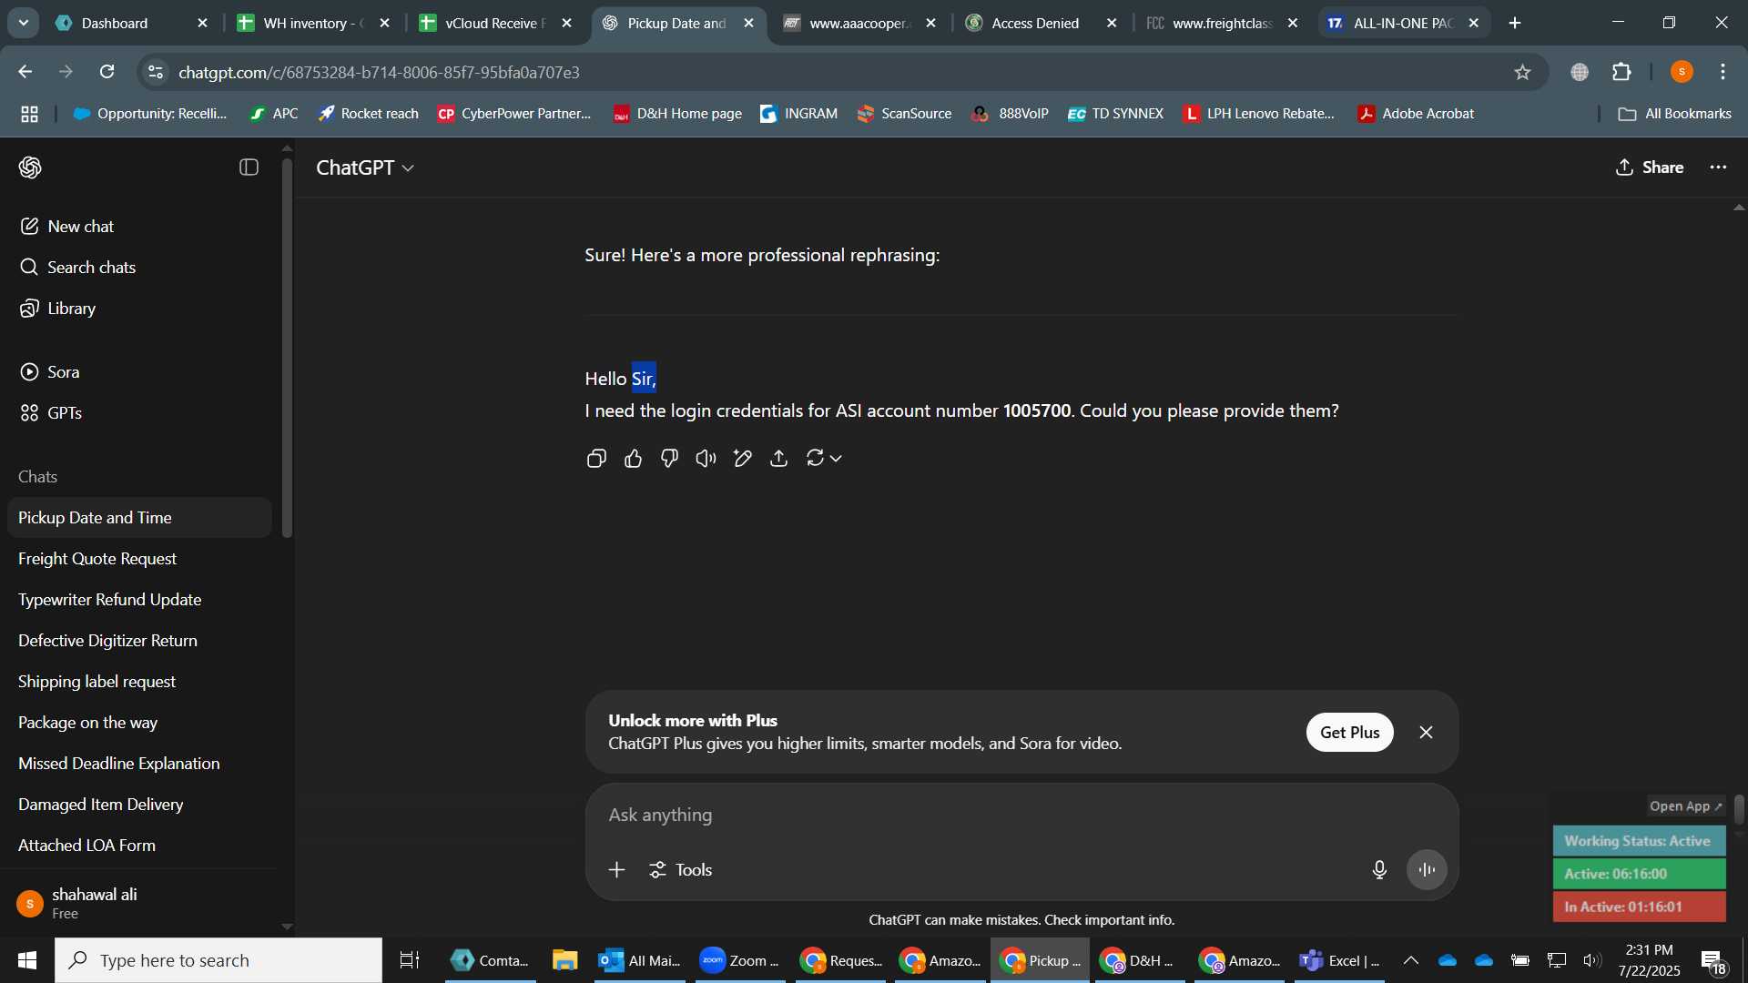Read the response aloud
The image size is (1748, 983).
tap(706, 459)
